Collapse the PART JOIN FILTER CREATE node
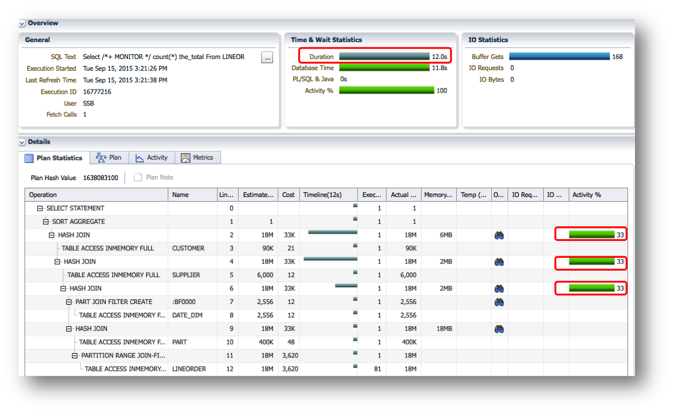The height and width of the screenshot is (414, 673). 68,302
